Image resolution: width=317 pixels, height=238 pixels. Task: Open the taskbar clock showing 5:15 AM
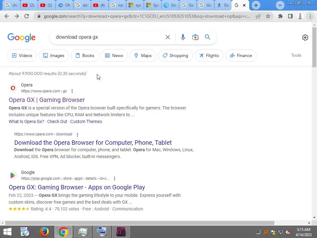coord(303,232)
